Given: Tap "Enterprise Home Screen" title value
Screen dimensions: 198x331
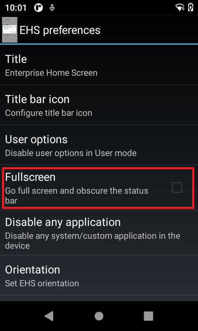Looking at the screenshot, I should pos(51,73).
